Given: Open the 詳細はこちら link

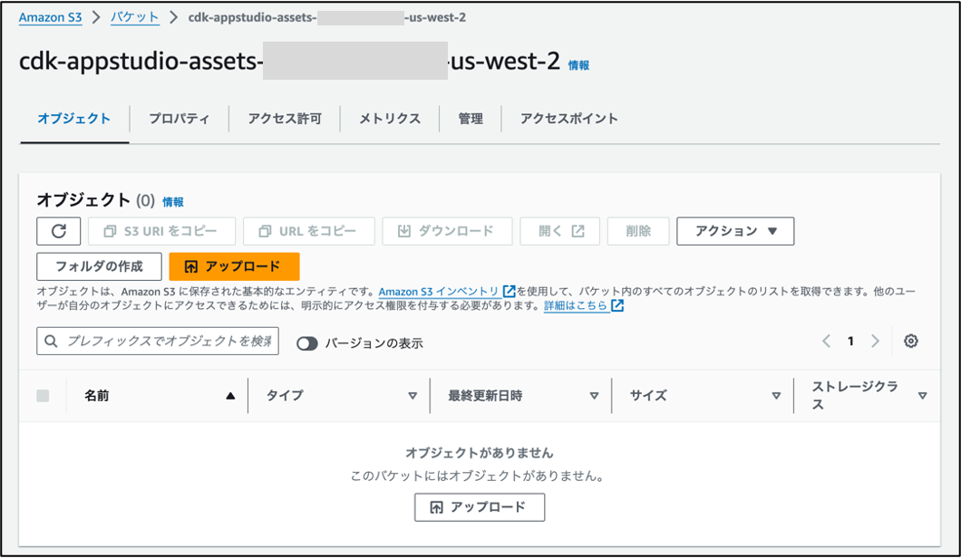Looking at the screenshot, I should (576, 305).
